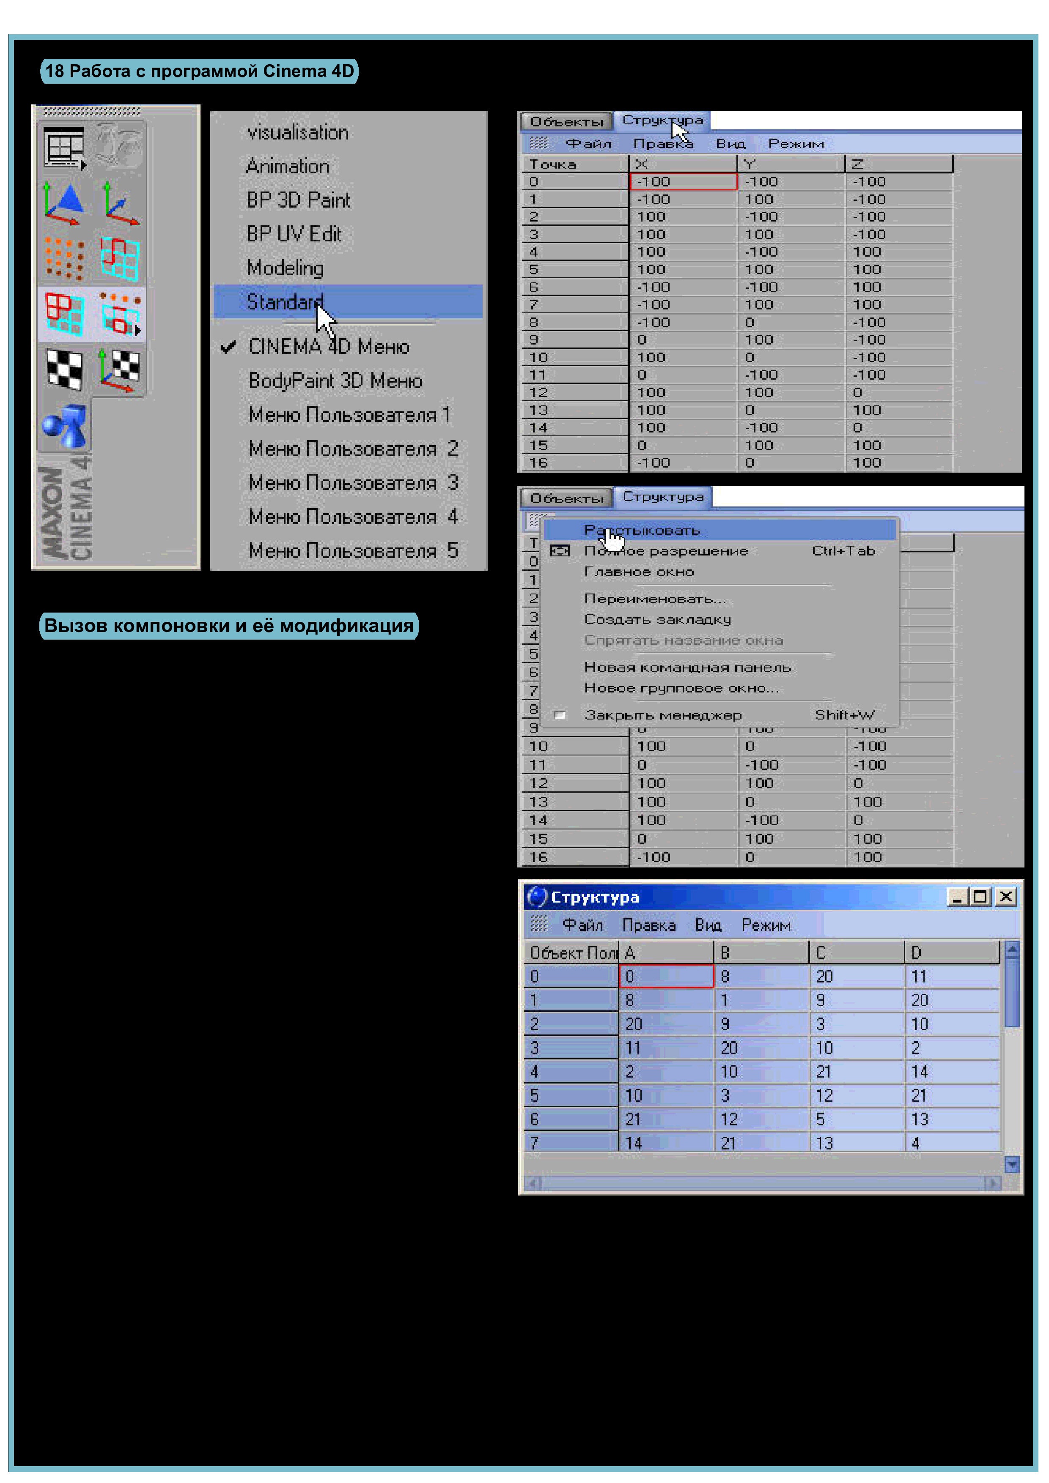Select the Texture tool checkerboard icon
1049x1483 pixels.
point(64,369)
